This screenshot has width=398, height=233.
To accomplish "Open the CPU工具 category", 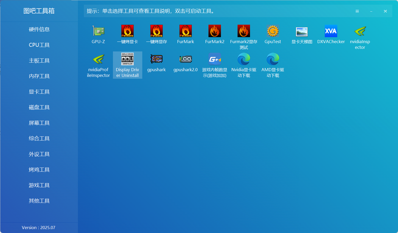I will 39,45.
